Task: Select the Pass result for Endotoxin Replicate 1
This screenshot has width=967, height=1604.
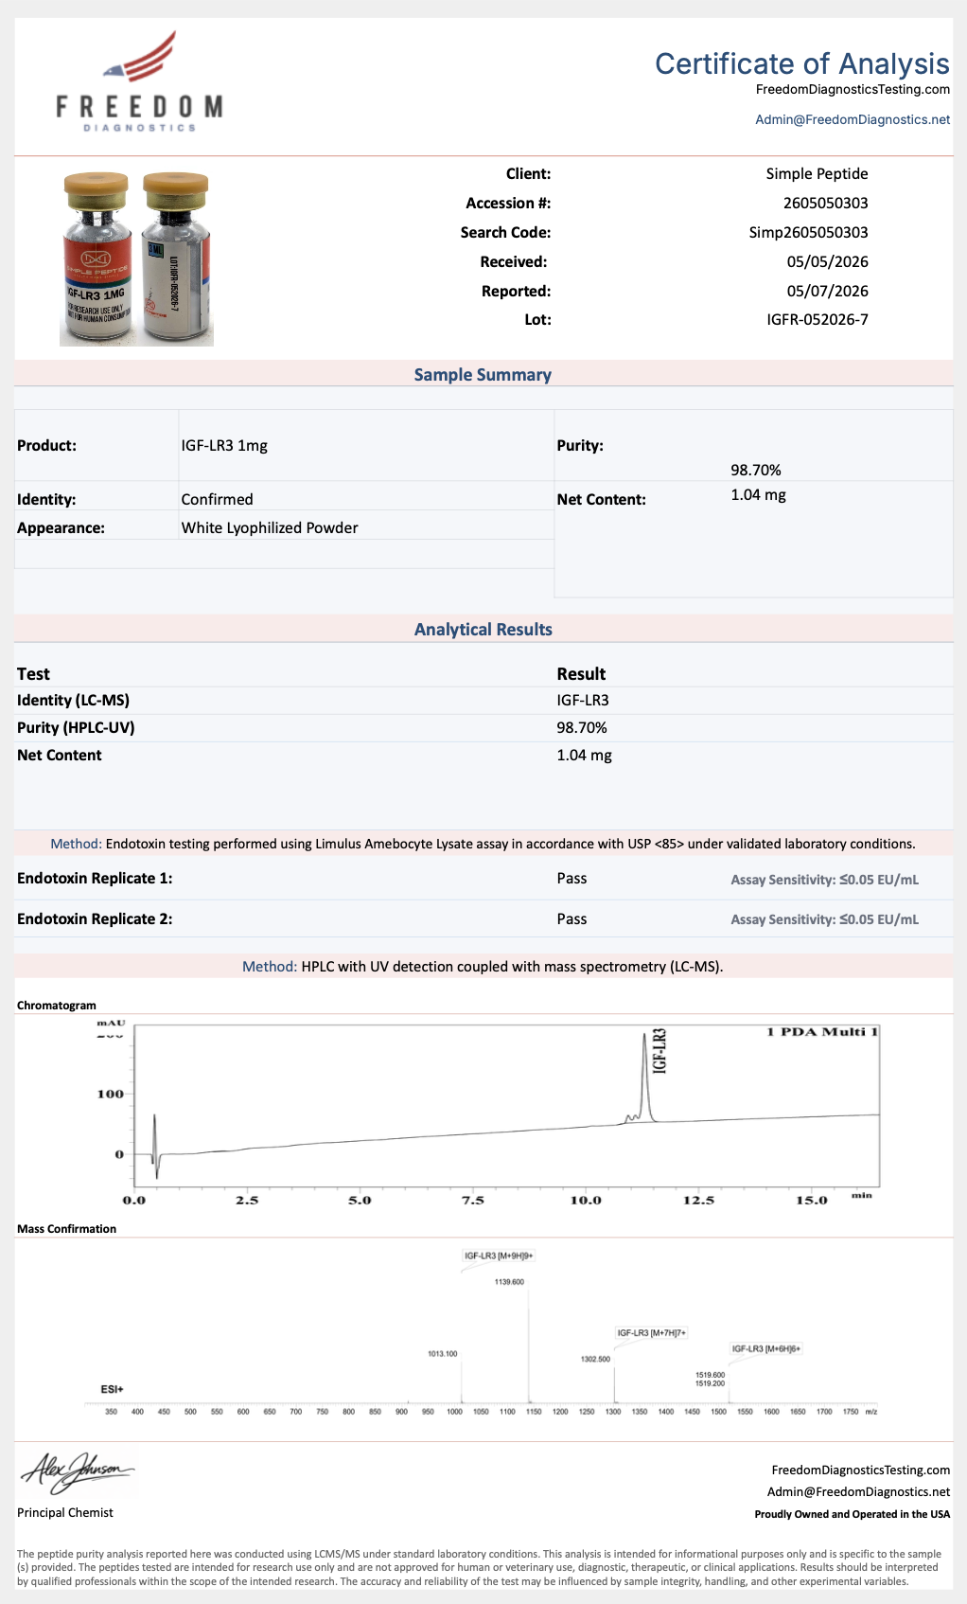Action: click(x=572, y=879)
